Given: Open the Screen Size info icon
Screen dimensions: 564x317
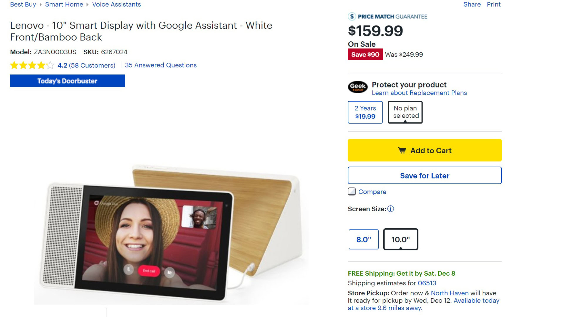Looking at the screenshot, I should [390, 209].
